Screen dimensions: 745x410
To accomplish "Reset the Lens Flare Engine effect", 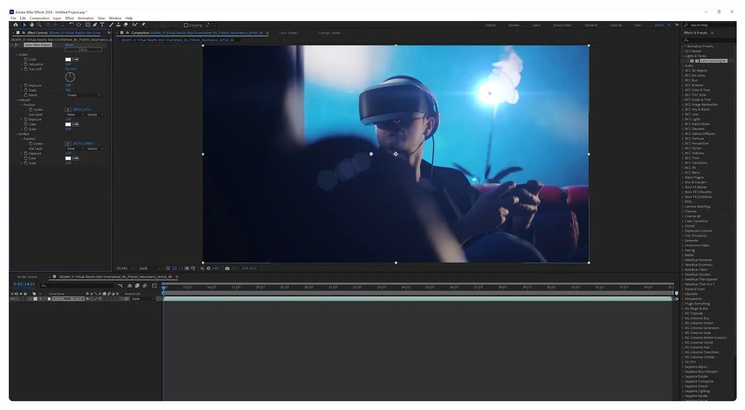I will (69, 44).
